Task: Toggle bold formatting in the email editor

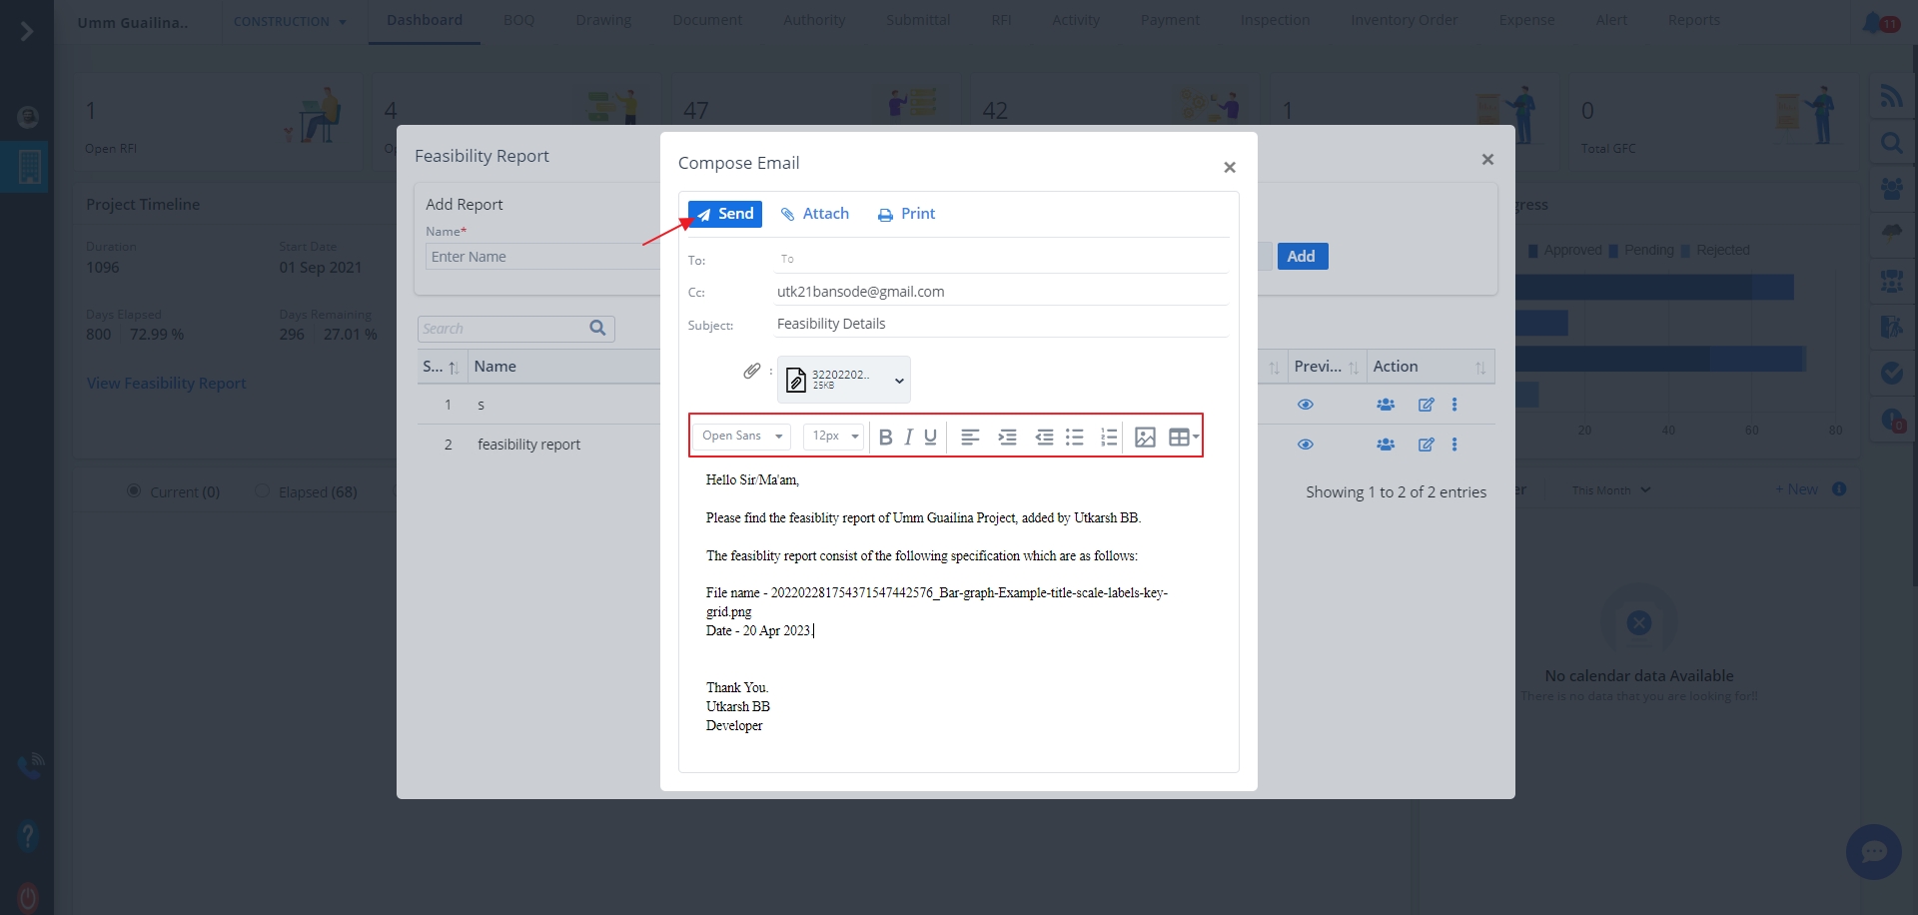Action: pos(885,437)
